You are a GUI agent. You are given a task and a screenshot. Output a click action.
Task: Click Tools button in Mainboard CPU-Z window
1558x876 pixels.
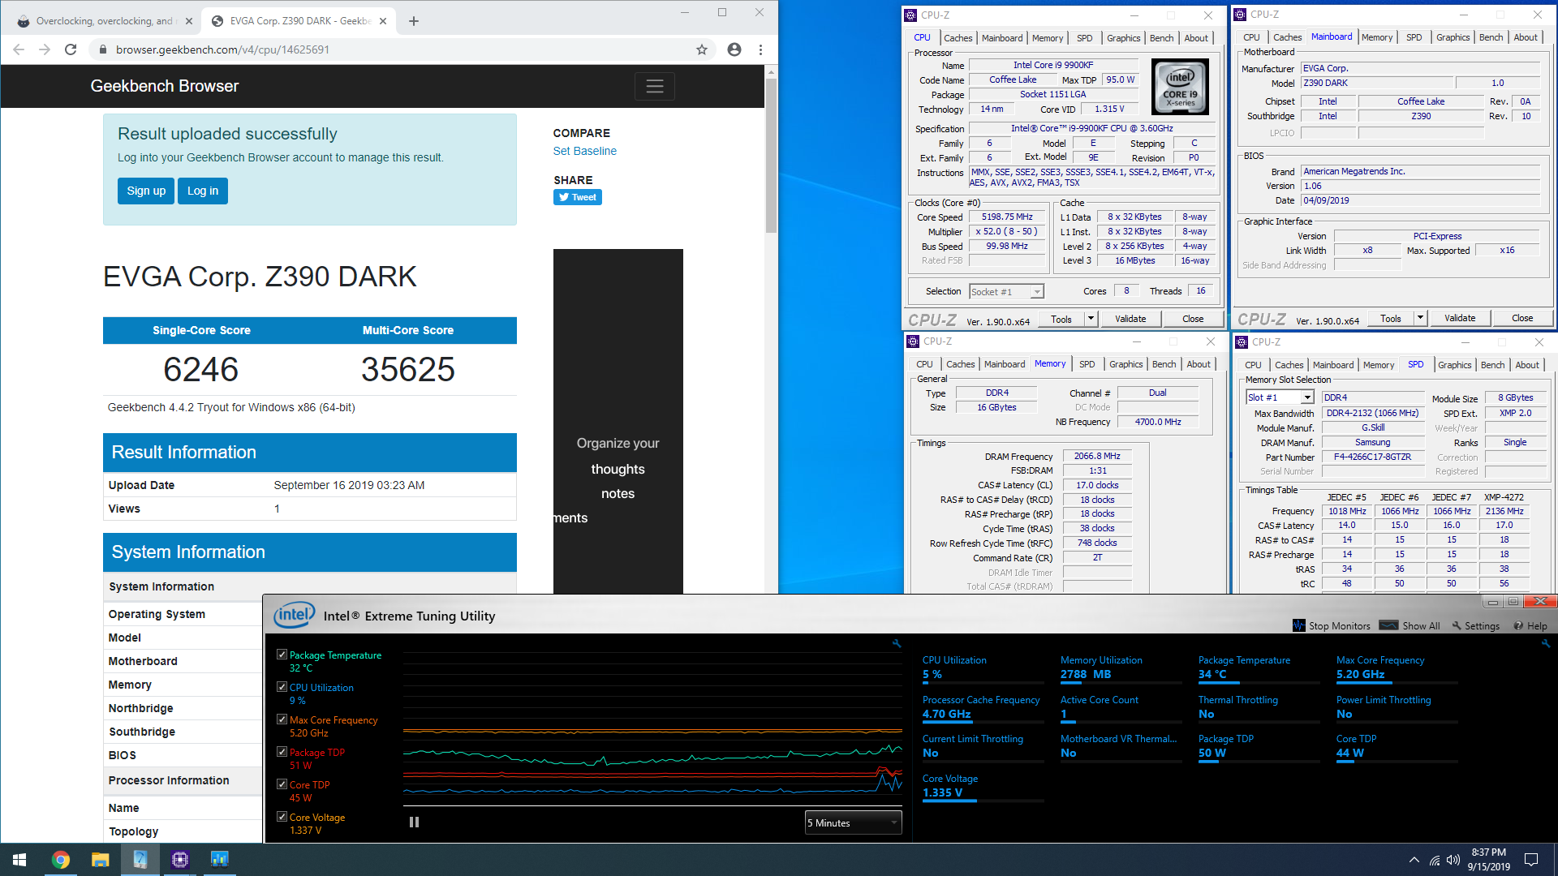click(x=1391, y=318)
